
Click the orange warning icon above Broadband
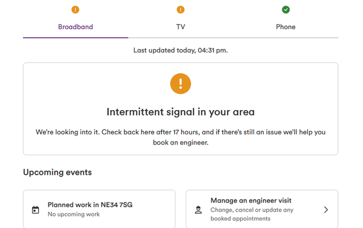(x=75, y=10)
